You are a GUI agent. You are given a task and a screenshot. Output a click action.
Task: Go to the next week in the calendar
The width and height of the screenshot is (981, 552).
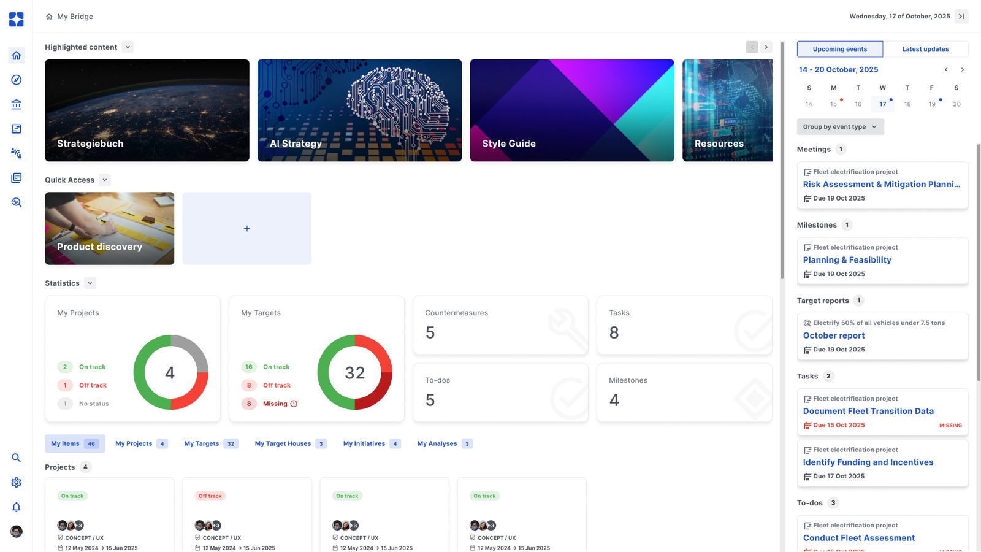[962, 70]
